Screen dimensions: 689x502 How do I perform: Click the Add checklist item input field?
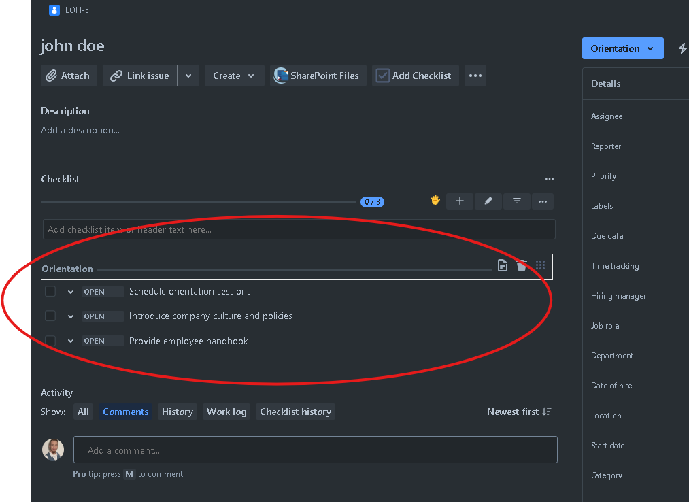(299, 229)
